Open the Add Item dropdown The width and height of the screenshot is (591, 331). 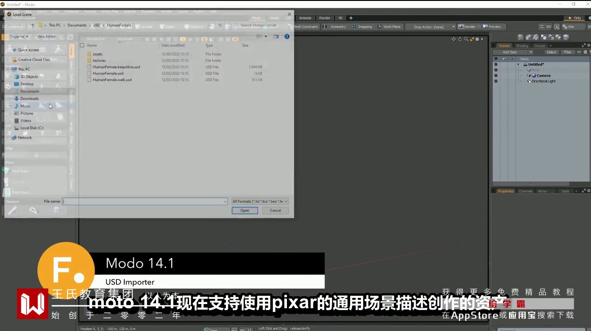click(513, 52)
